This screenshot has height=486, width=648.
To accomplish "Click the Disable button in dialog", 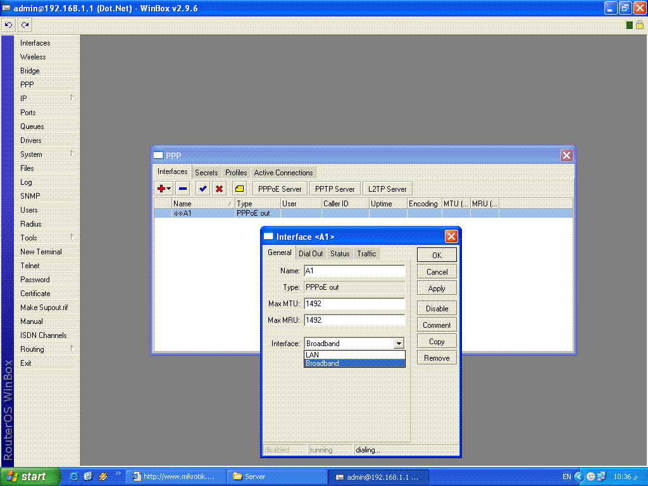I will [437, 308].
